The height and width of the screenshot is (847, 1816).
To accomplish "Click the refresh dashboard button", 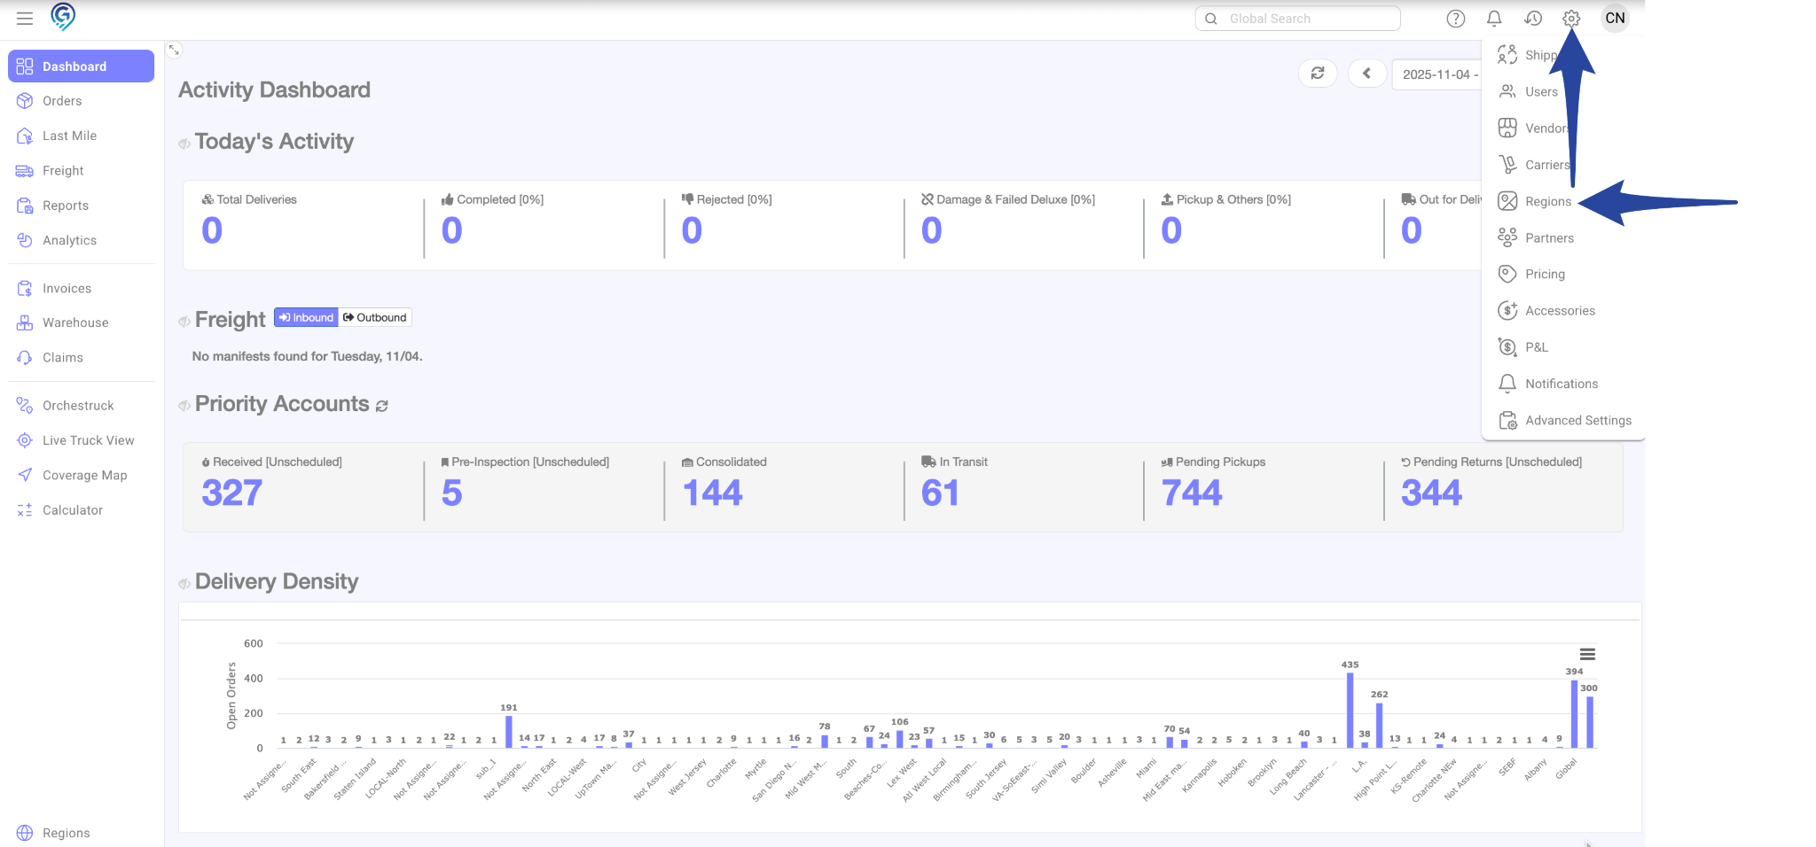I will 1318,74.
